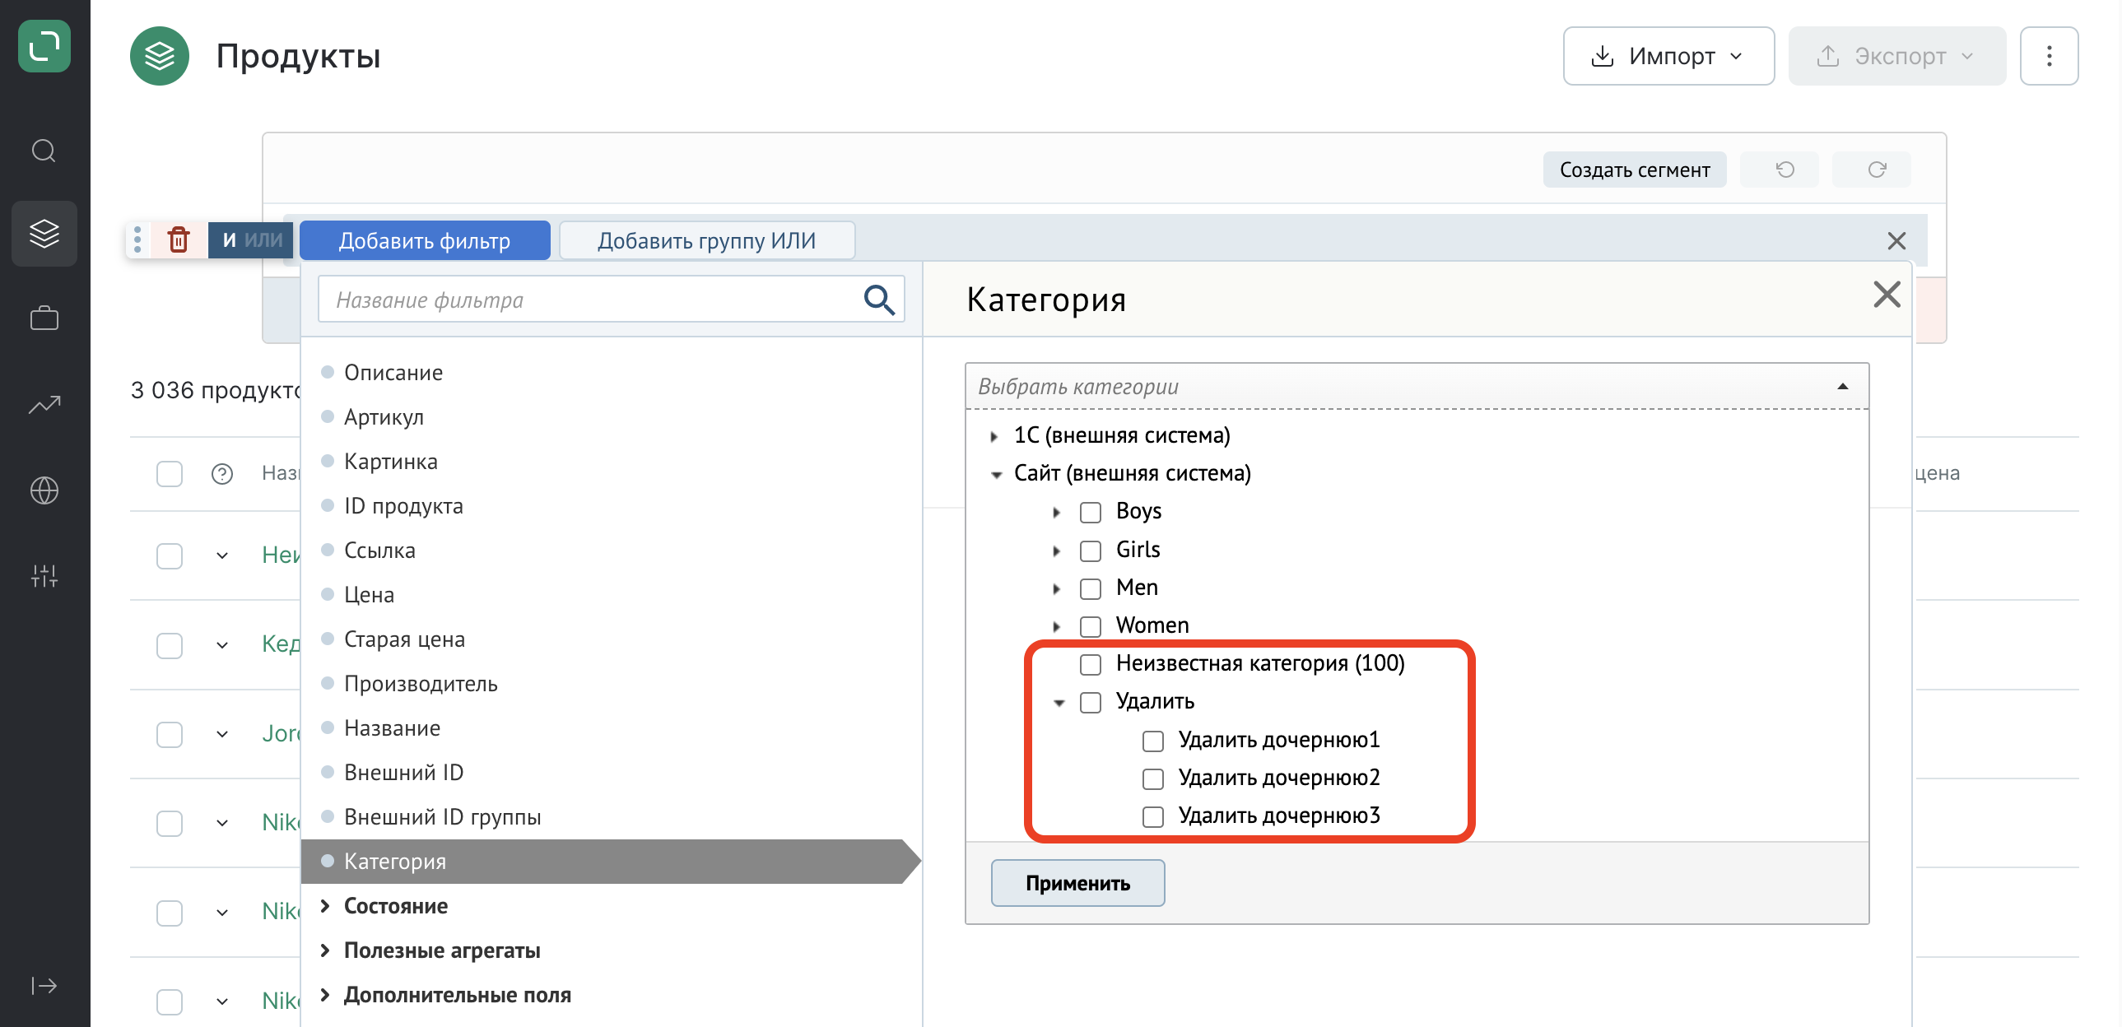The height and width of the screenshot is (1027, 2122).
Task: Select the Название filter
Action: point(392,728)
